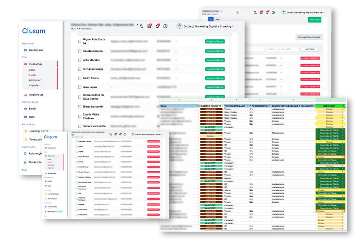Click the Audiências icon in the sidebar

25,95
